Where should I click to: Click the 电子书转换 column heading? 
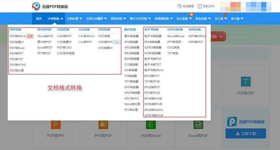151,30
